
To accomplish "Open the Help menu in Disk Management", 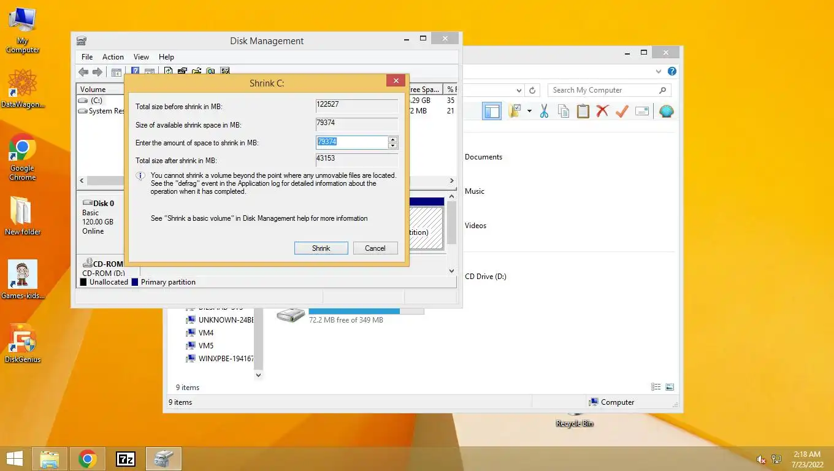I will (x=166, y=57).
